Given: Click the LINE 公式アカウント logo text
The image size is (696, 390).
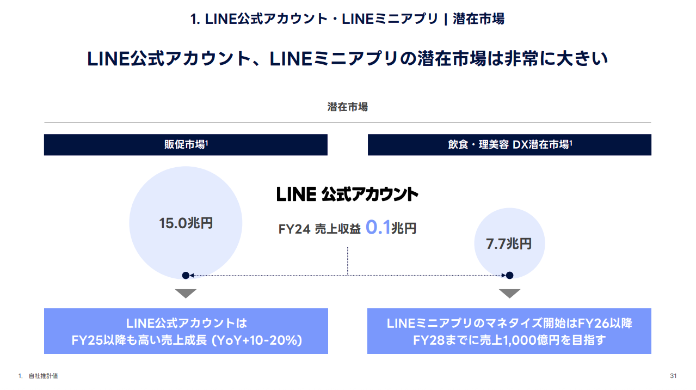Looking at the screenshot, I should point(347,194).
